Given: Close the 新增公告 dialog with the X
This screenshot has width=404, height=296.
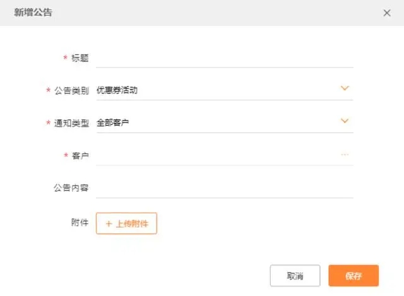Looking at the screenshot, I should coord(387,13).
